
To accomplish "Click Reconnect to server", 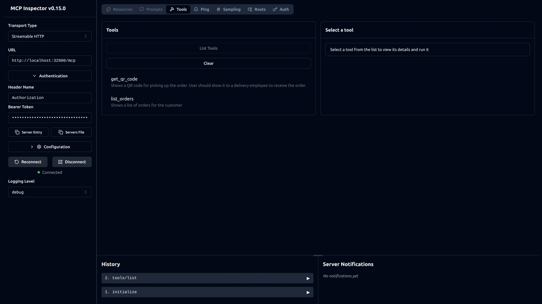I will (28, 162).
